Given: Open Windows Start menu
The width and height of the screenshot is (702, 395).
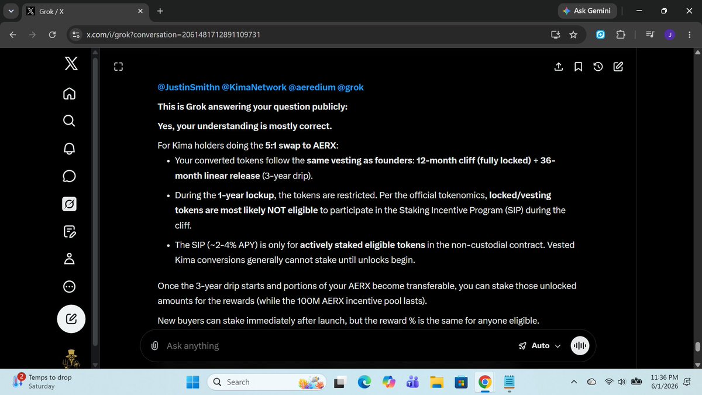Looking at the screenshot, I should click(192, 382).
